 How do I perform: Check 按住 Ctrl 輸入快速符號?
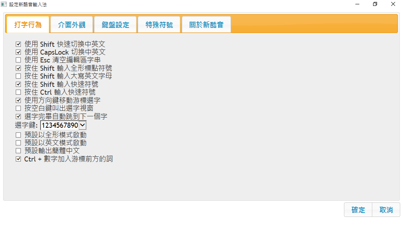click(18, 92)
